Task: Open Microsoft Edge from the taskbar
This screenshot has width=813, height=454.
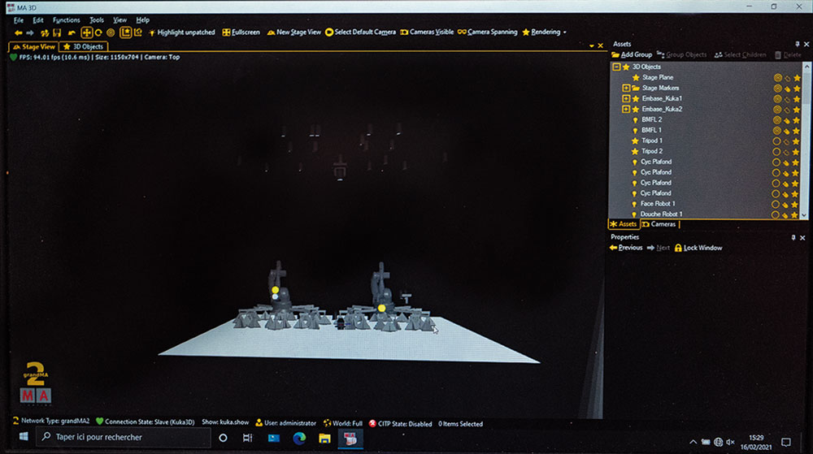Action: pos(299,439)
